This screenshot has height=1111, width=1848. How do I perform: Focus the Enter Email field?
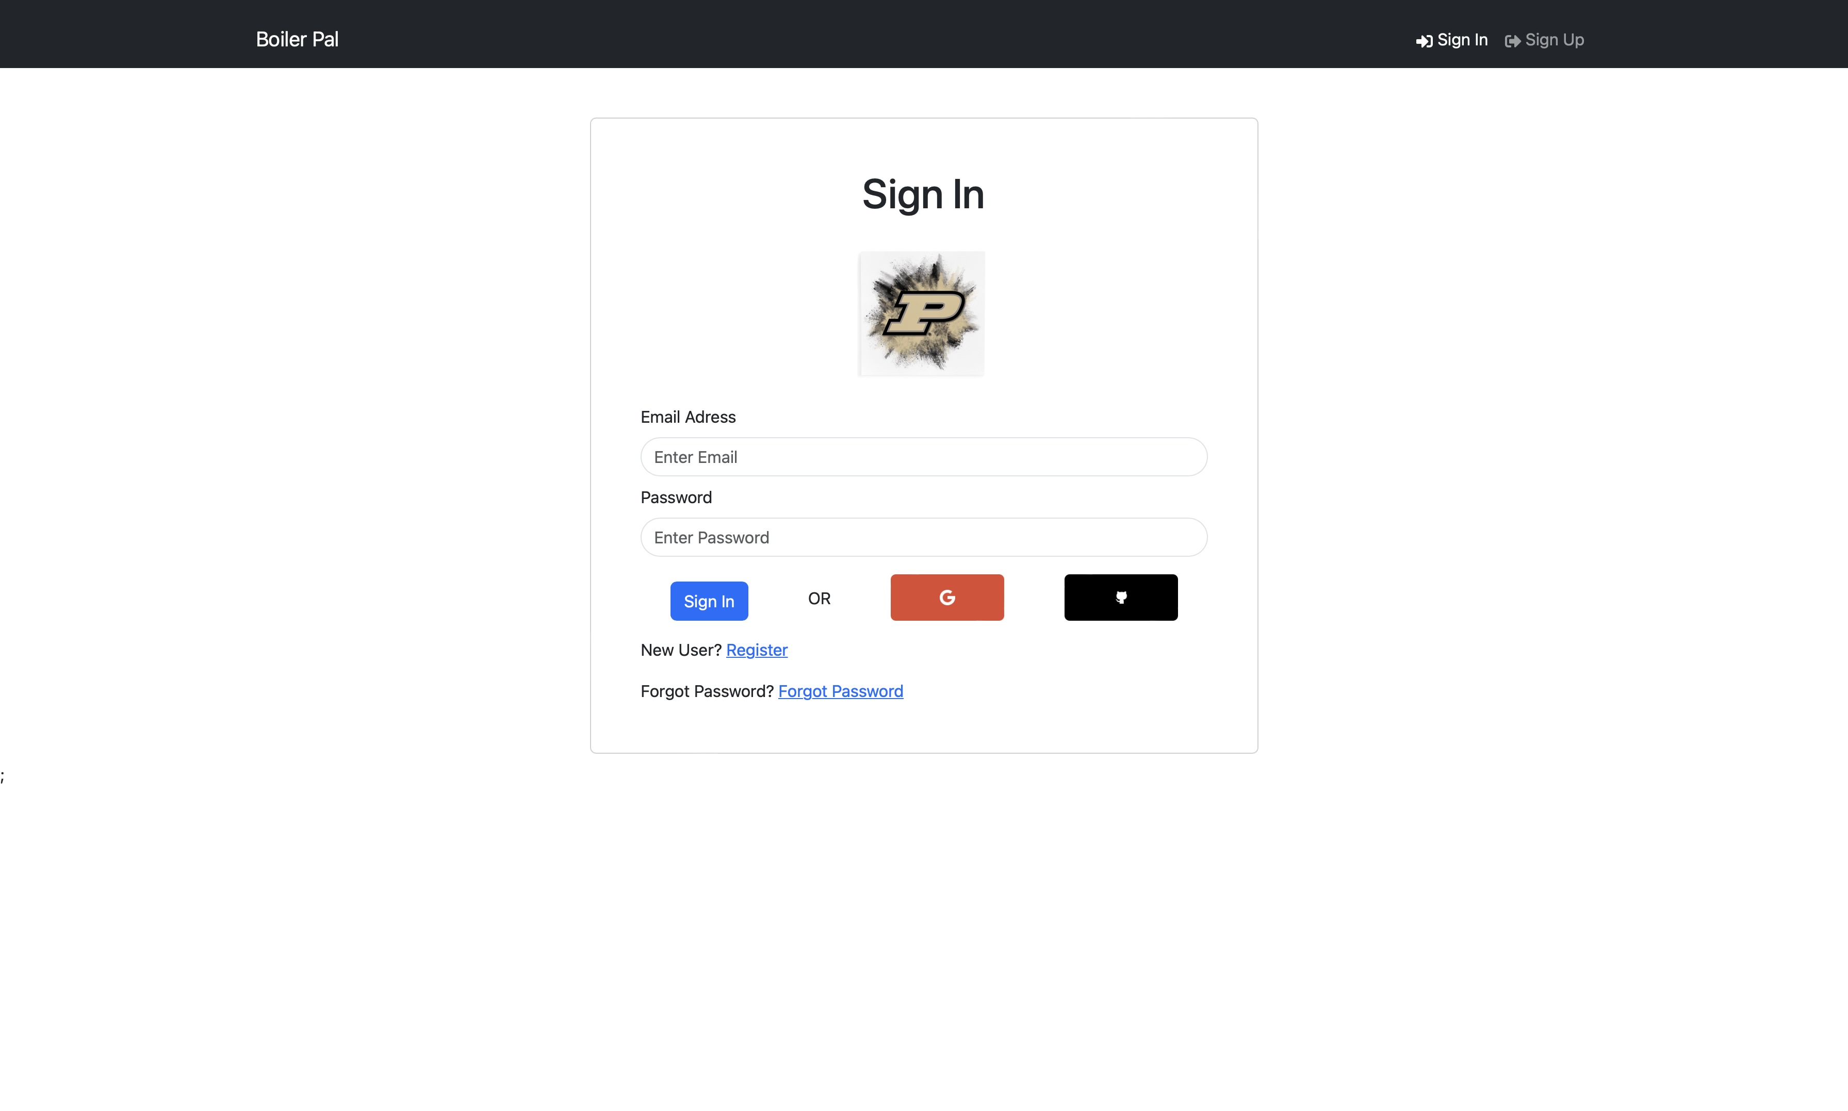tap(924, 457)
